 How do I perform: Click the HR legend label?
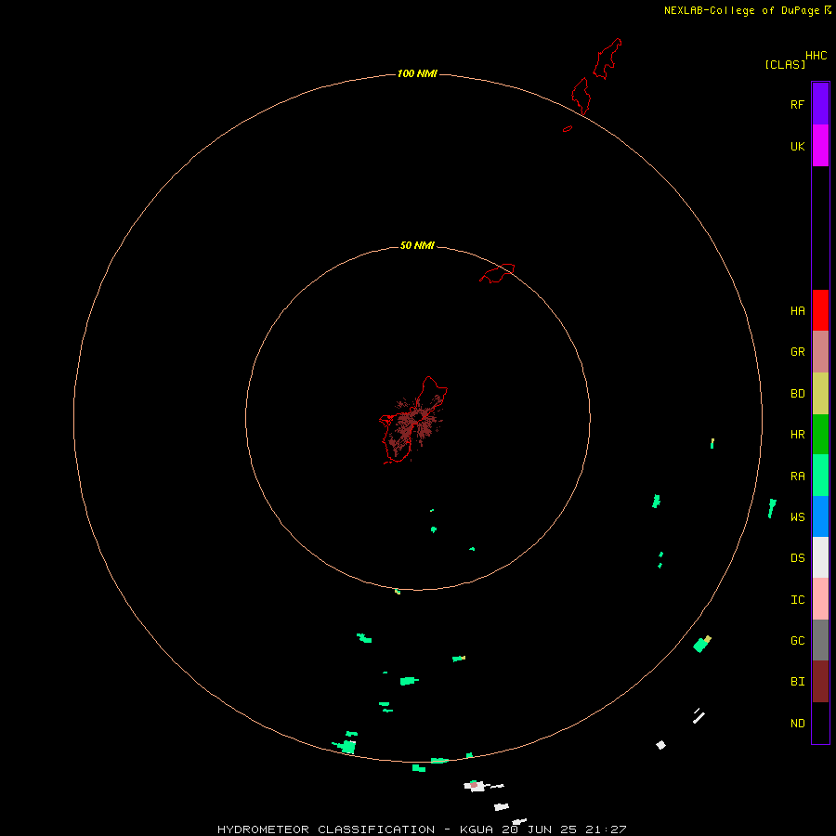pos(797,435)
